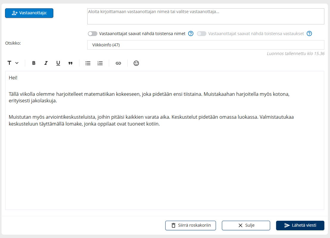330x238 pixels.
Task: Create a numbered list
Action: (x=100, y=63)
